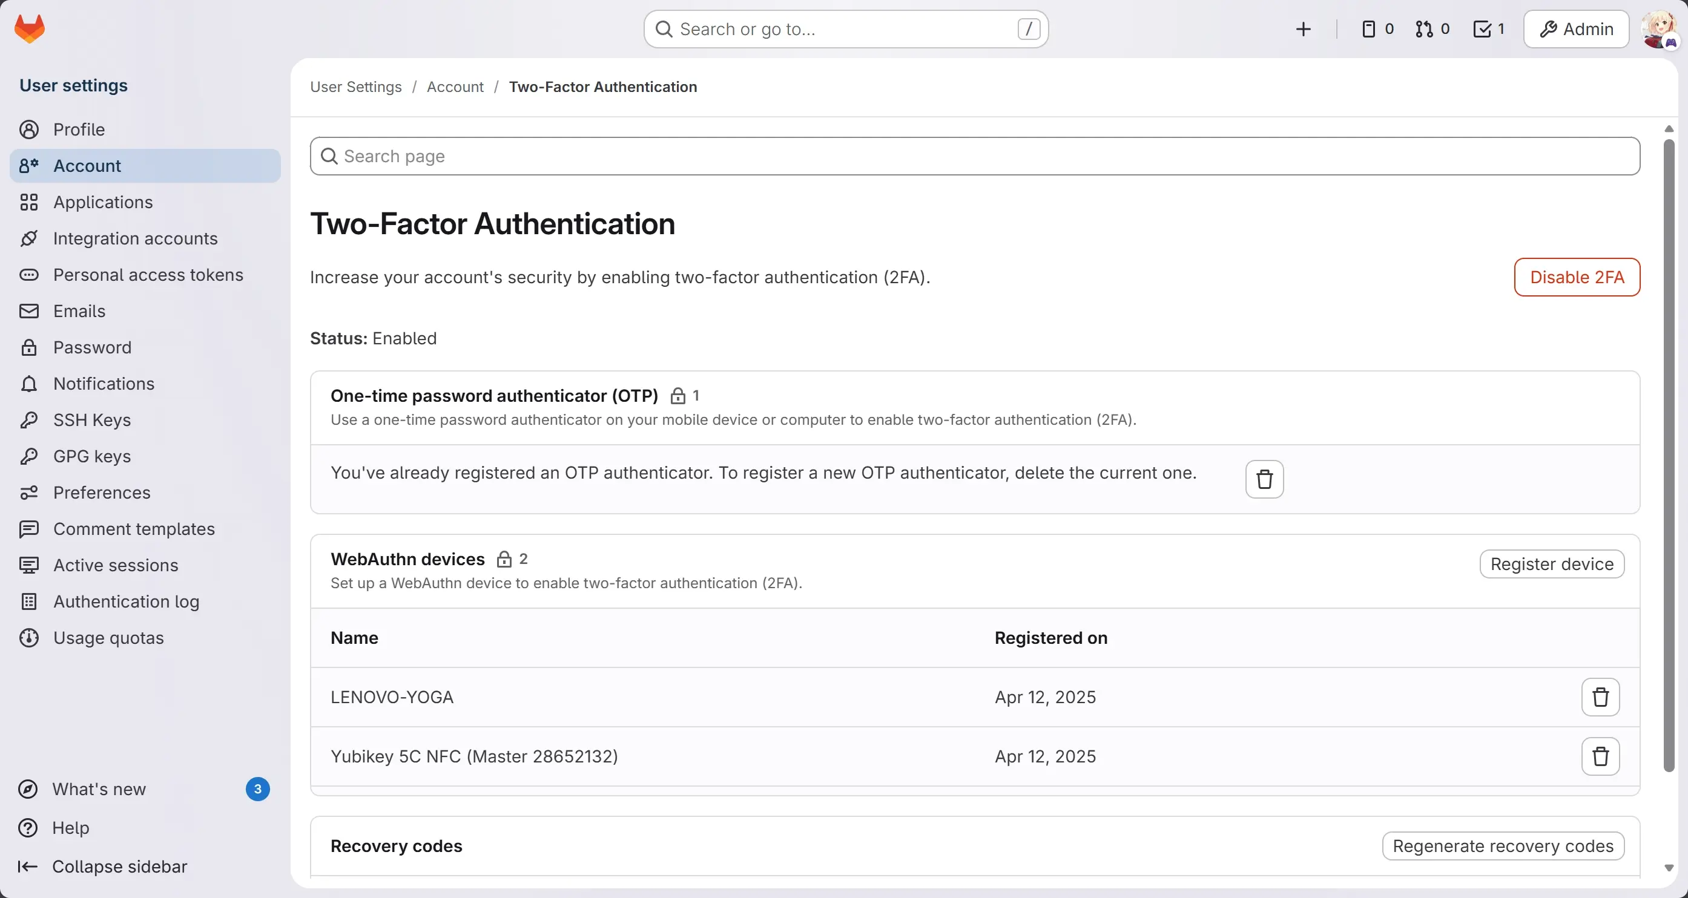Open assigned issues counter icon
The width and height of the screenshot is (1688, 898).
[x=1377, y=29]
